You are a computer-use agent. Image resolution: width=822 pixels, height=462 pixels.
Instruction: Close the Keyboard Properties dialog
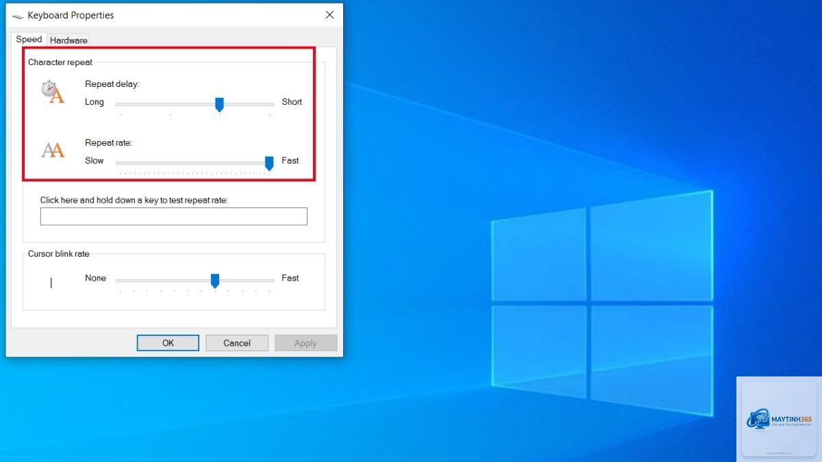point(329,15)
